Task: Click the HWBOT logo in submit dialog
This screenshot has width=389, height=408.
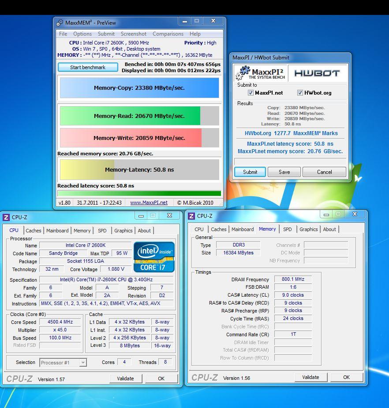Action: [x=317, y=74]
